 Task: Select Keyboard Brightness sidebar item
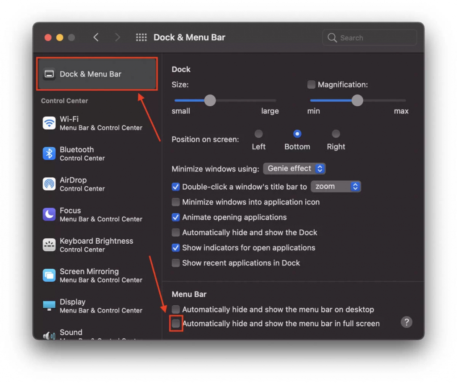[x=97, y=245]
